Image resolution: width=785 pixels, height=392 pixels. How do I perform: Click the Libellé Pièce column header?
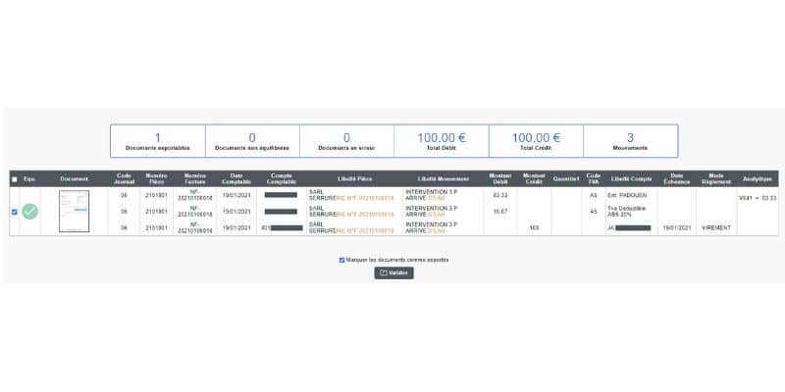355,179
